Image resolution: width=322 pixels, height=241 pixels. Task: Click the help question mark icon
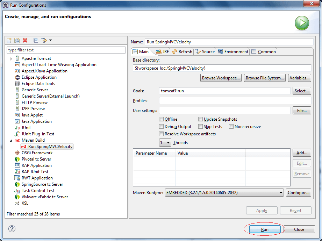pyautogui.click(x=12, y=229)
